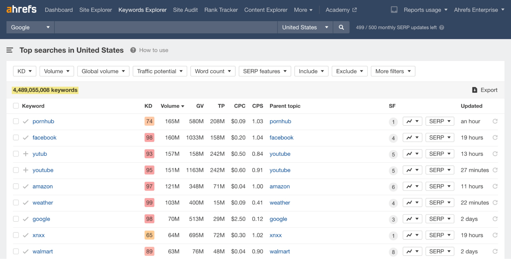Click the How to use link

(154, 50)
